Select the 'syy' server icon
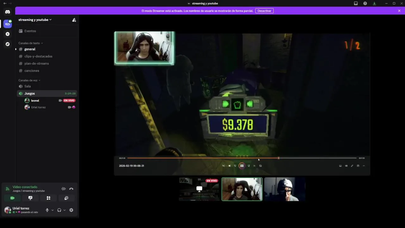405x228 pixels. pos(8,24)
